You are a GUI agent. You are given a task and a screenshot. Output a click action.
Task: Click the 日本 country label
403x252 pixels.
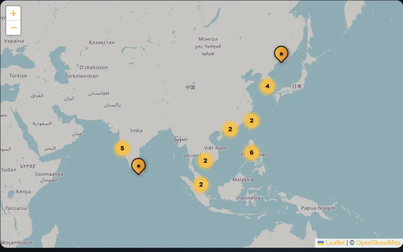tap(297, 86)
